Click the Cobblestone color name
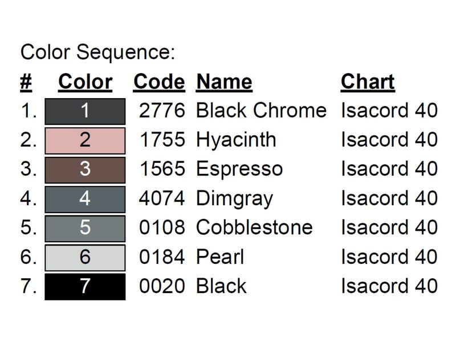The height and width of the screenshot is (342, 456). [x=254, y=227]
